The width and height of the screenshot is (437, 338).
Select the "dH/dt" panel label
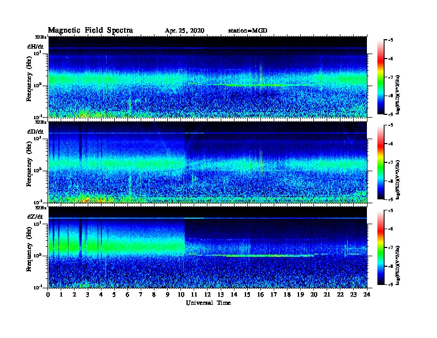point(35,46)
